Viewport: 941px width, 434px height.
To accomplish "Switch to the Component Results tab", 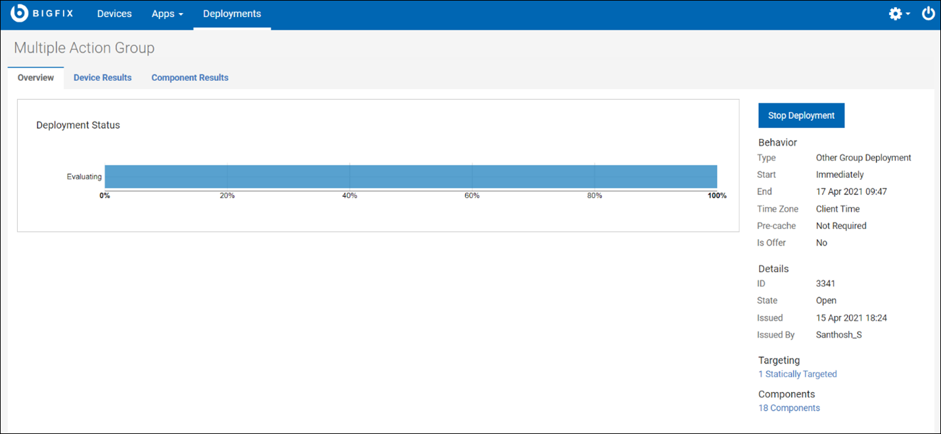I will [x=190, y=77].
